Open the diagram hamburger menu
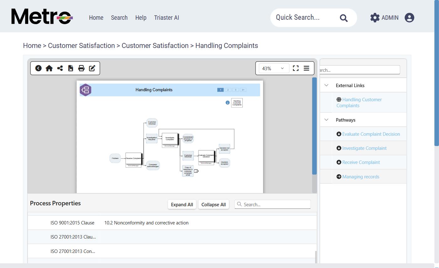This screenshot has width=439, height=268. [306, 68]
